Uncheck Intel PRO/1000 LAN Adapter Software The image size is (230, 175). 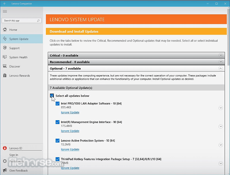pos(58,103)
